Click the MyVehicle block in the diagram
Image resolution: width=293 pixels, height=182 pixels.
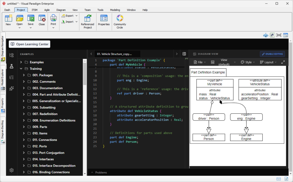[x=215, y=90]
